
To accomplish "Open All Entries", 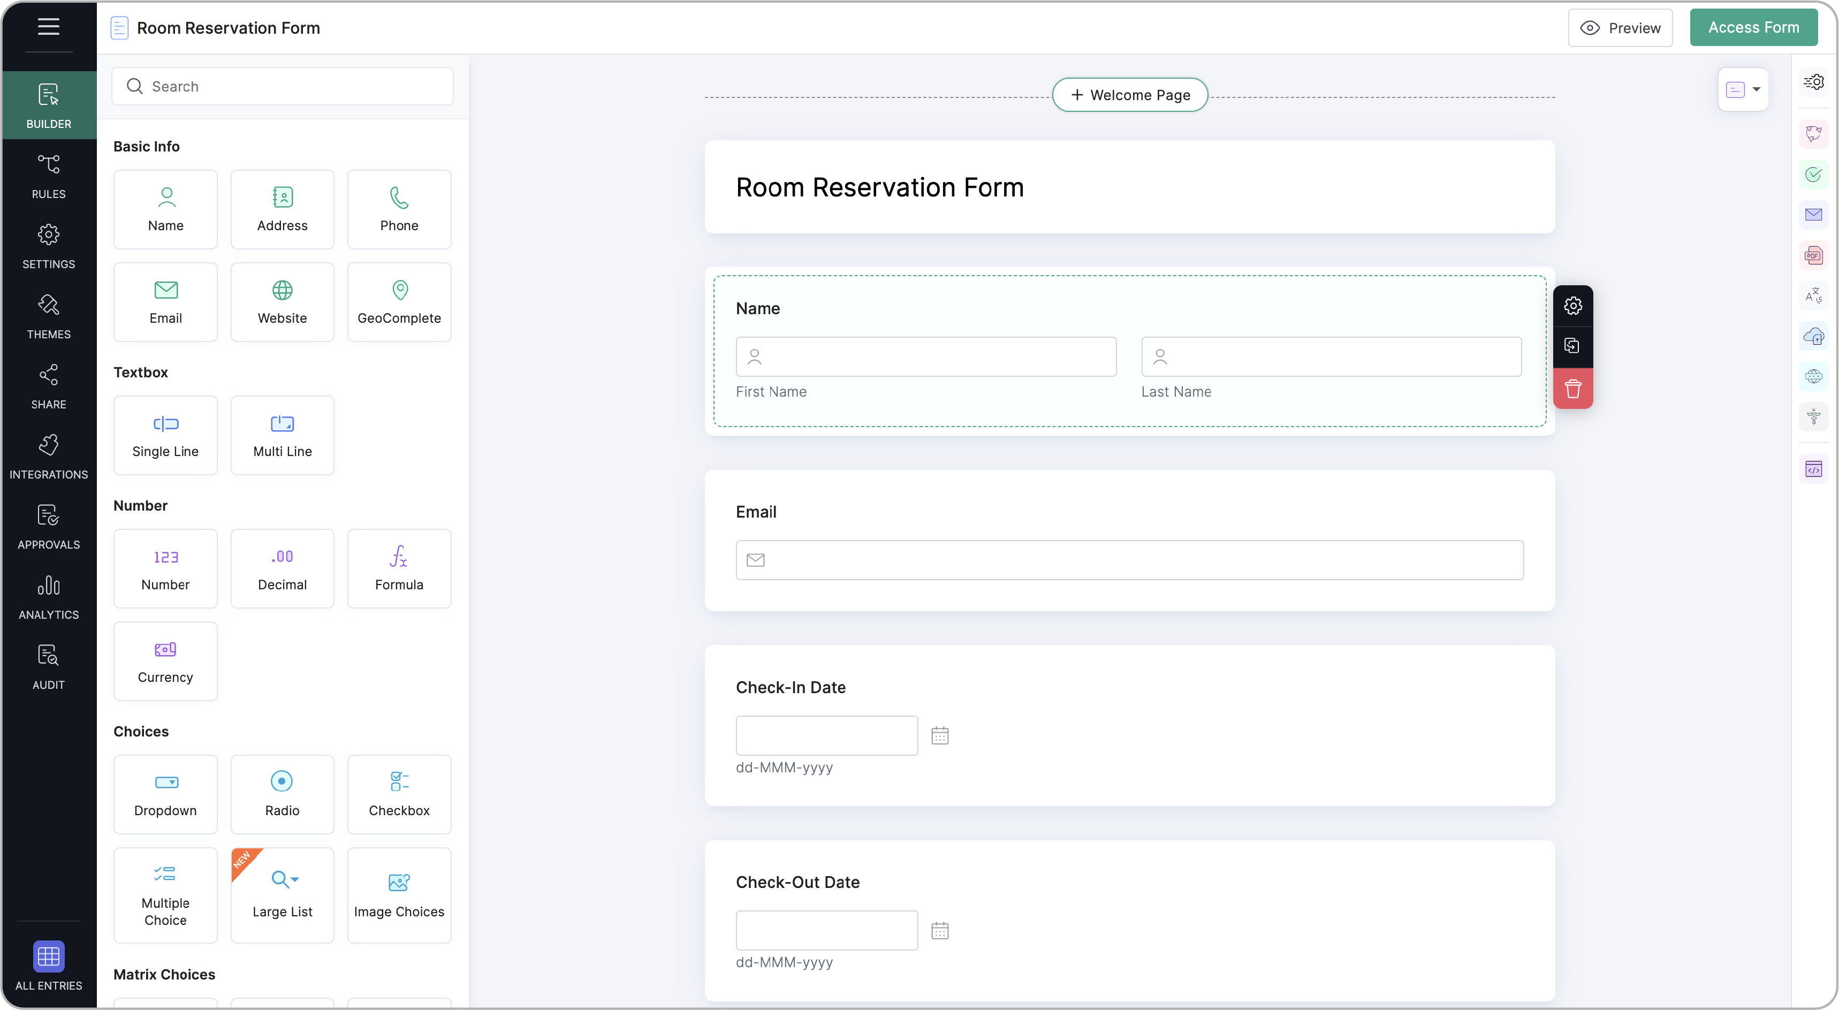I will (49, 965).
